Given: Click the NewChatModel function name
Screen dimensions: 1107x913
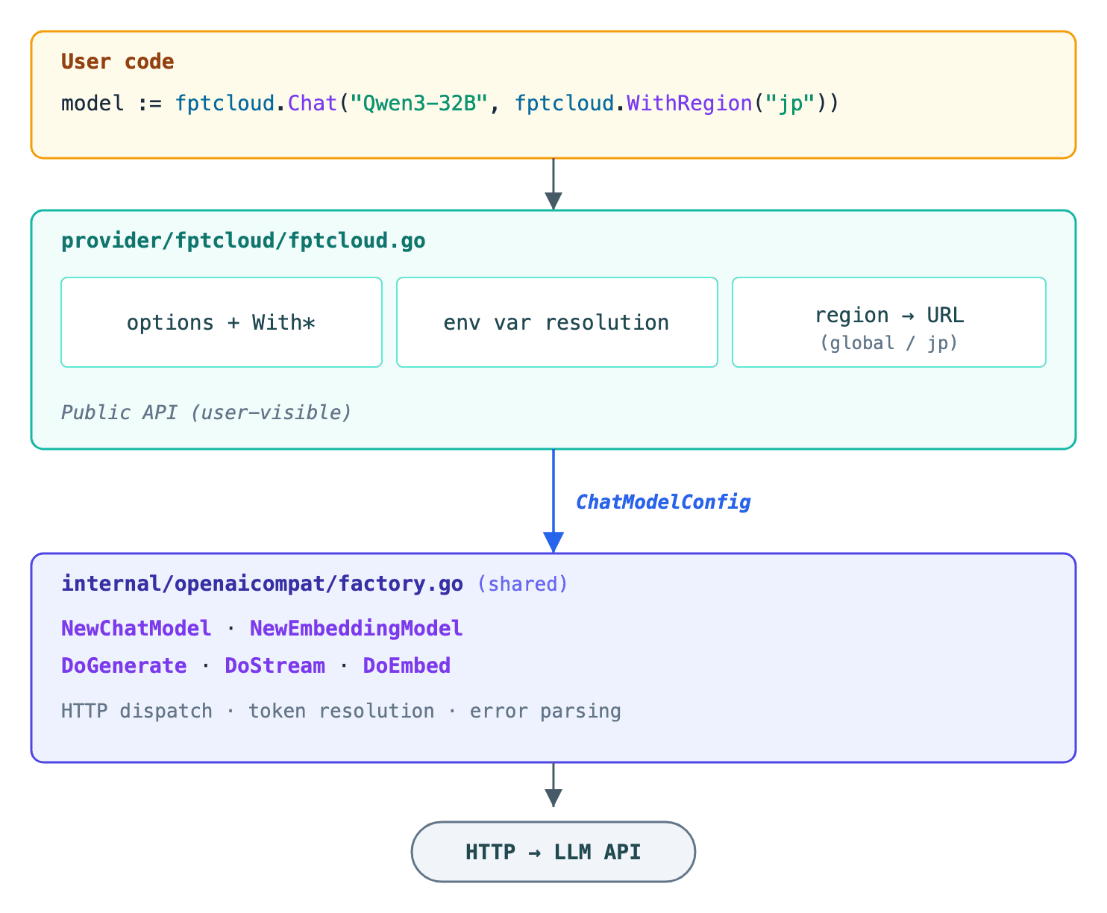Looking at the screenshot, I should (x=135, y=628).
